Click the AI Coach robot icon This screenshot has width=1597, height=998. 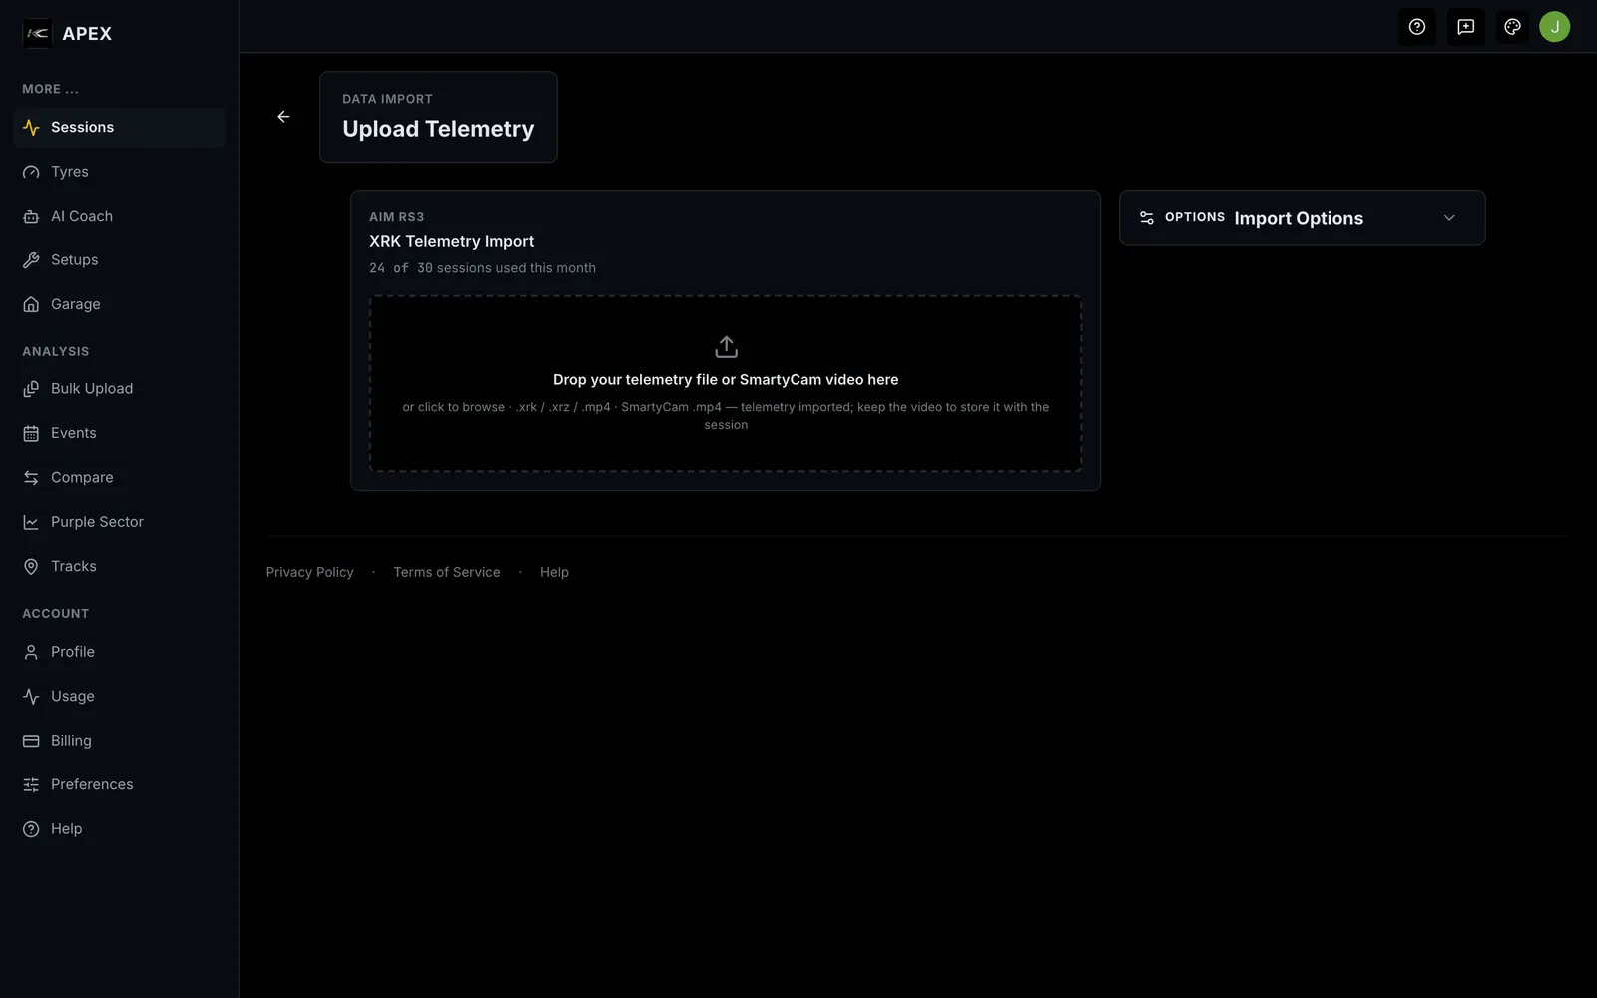31,217
